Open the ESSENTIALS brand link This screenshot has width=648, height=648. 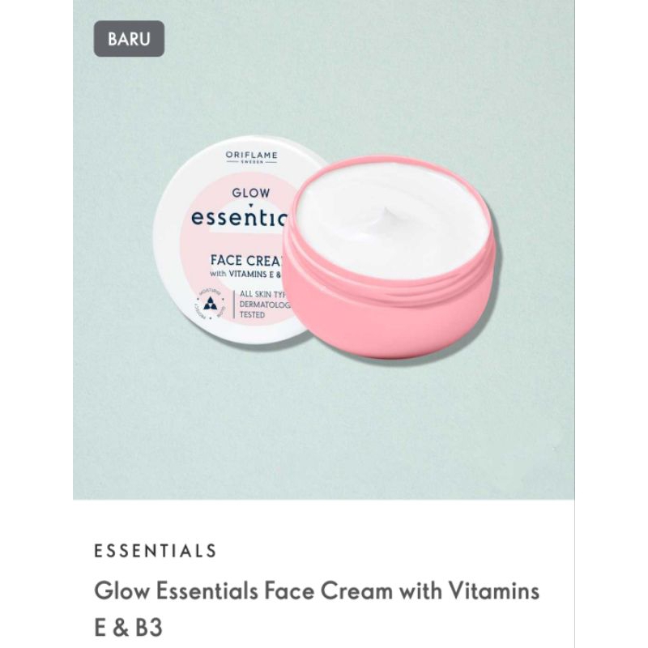point(156,551)
